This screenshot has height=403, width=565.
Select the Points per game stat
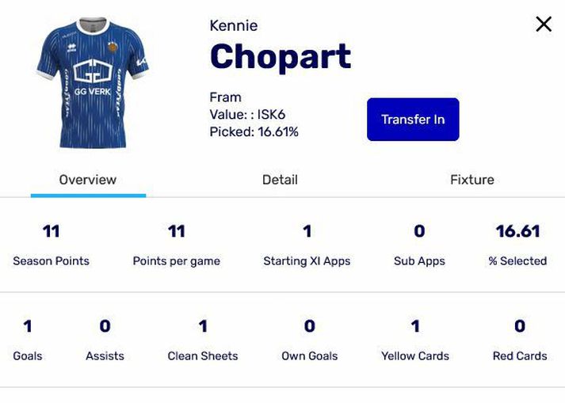coord(177,245)
